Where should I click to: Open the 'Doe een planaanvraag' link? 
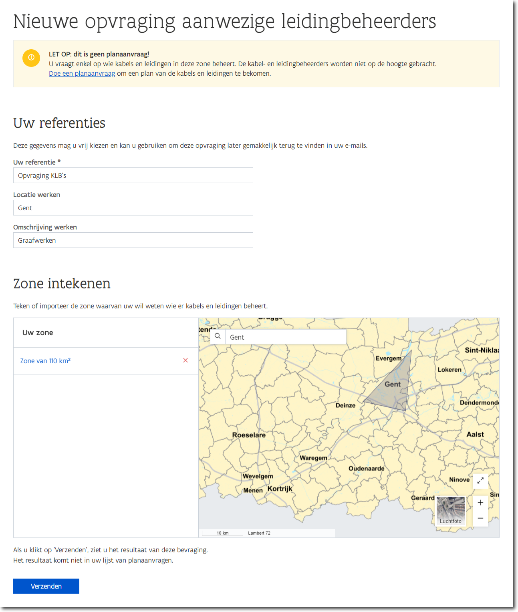[x=82, y=73]
